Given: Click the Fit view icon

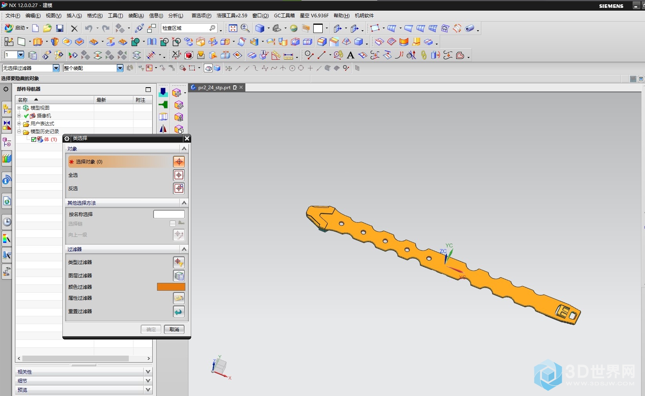Looking at the screenshot, I should (233, 28).
